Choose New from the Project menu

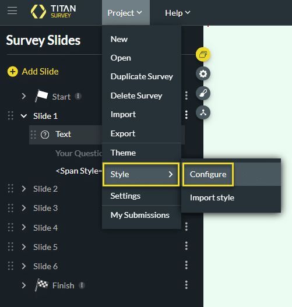pyautogui.click(x=142, y=39)
